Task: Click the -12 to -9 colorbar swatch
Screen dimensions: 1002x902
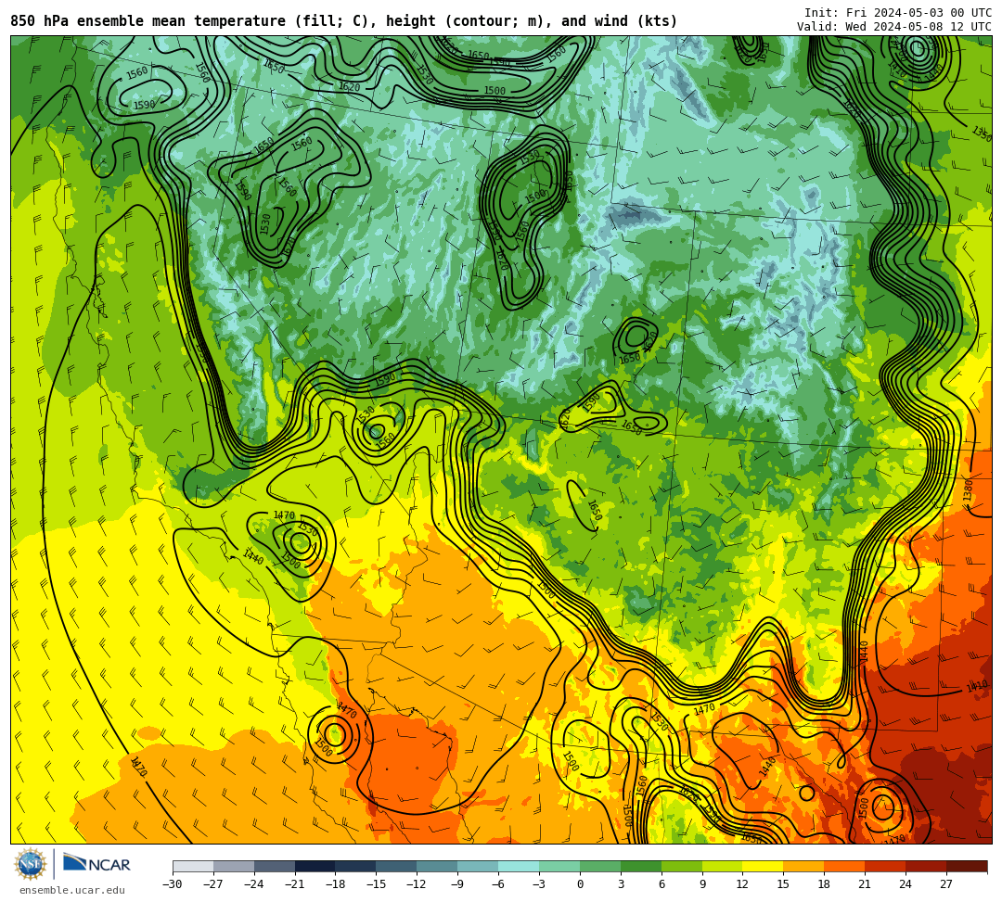Action: (438, 866)
